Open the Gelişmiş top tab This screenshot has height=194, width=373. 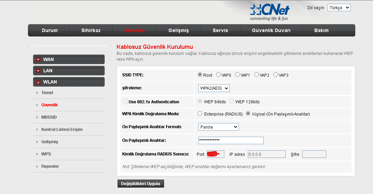pyautogui.click(x=179, y=30)
